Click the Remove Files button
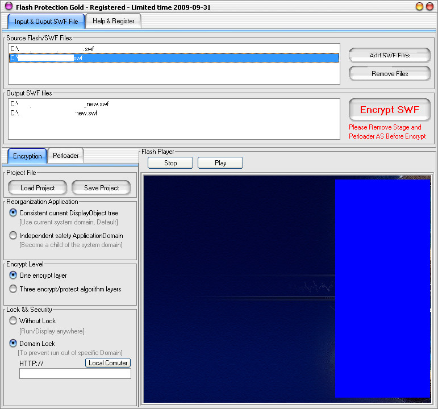 pos(390,73)
